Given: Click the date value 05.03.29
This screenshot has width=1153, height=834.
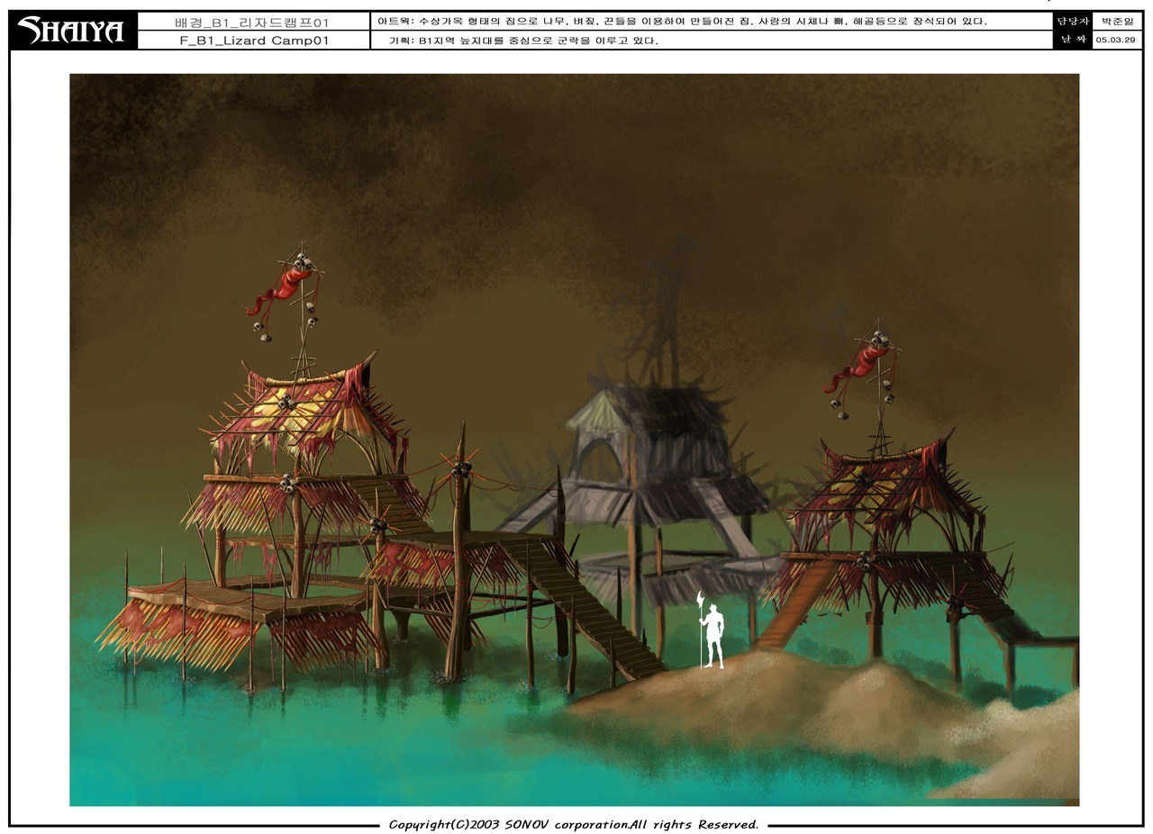Looking at the screenshot, I should (1116, 41).
